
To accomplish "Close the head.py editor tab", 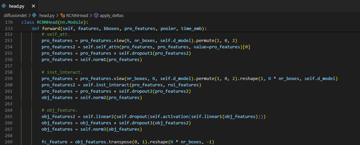I will click(33, 6).
